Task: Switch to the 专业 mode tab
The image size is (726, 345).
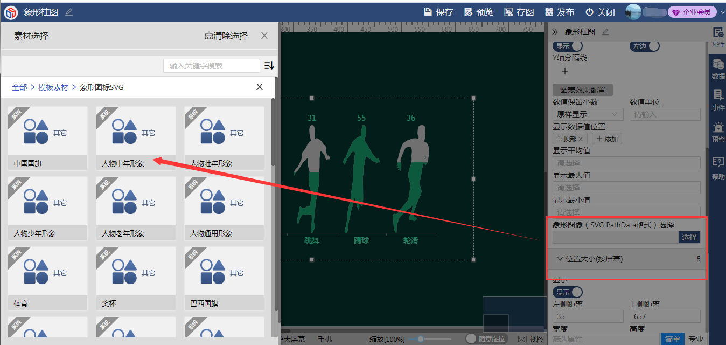Action: tap(695, 339)
